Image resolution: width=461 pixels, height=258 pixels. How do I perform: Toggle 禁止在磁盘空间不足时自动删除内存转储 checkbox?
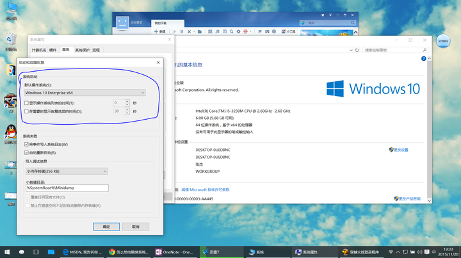[28, 206]
